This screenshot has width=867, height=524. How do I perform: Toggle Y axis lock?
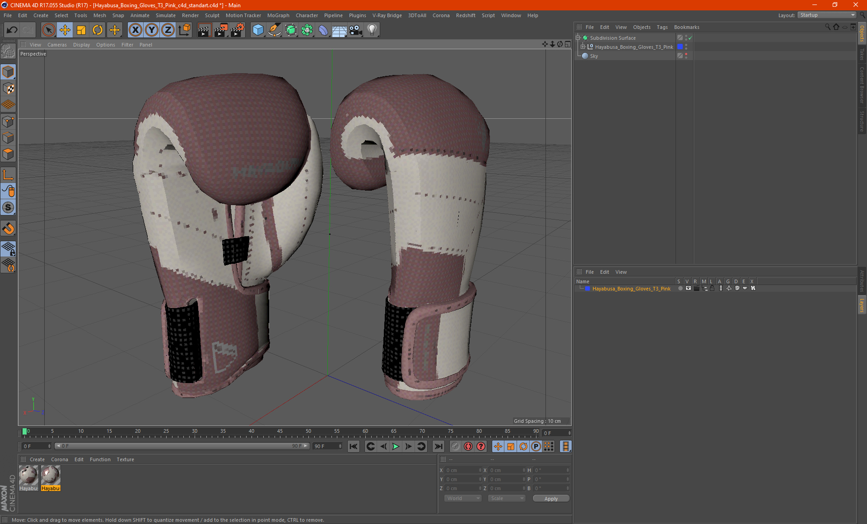(x=152, y=30)
